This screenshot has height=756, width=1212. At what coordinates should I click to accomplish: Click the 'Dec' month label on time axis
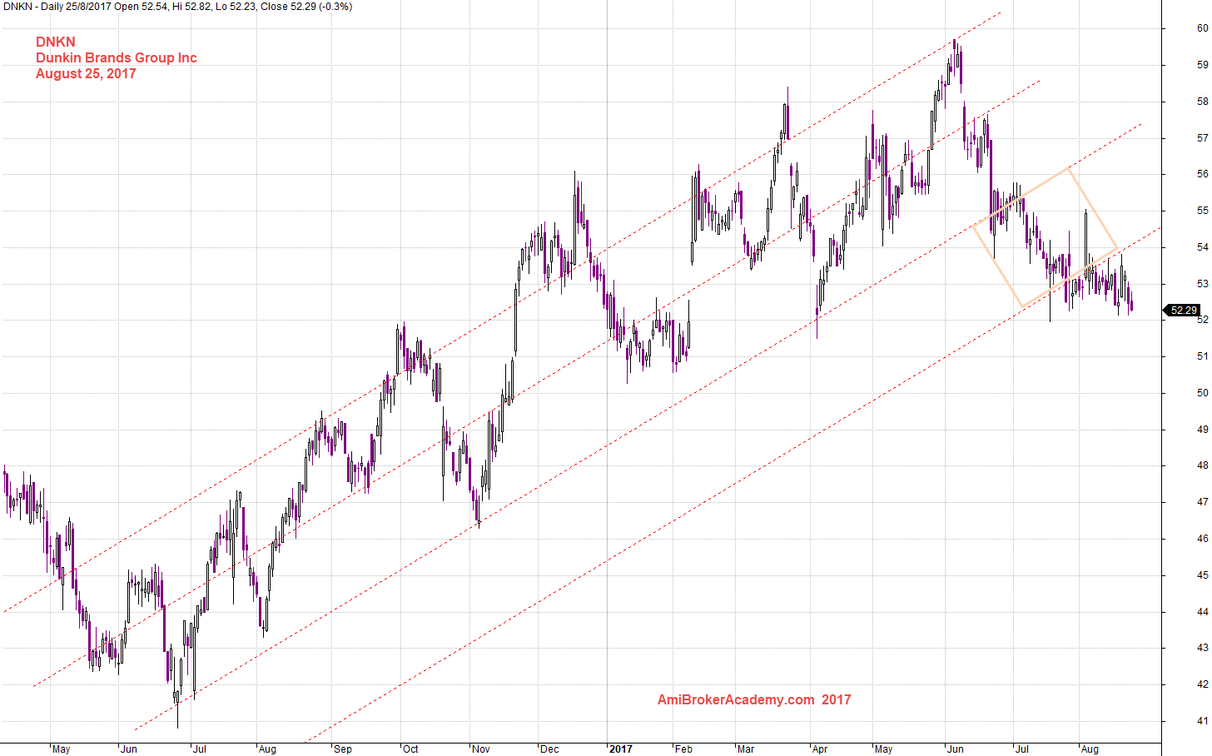(x=549, y=749)
